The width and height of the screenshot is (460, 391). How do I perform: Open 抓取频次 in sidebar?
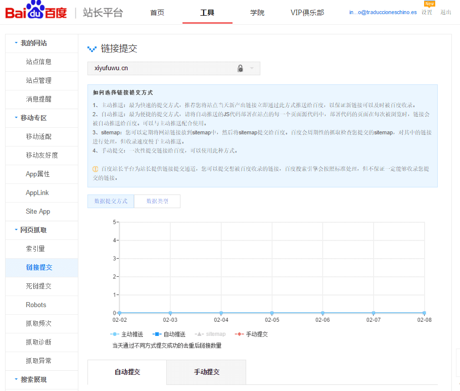pyautogui.click(x=41, y=324)
